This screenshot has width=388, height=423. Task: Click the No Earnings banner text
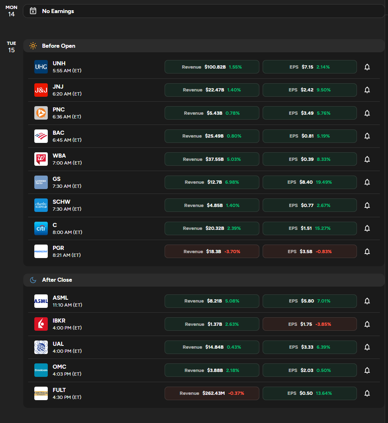(x=58, y=11)
